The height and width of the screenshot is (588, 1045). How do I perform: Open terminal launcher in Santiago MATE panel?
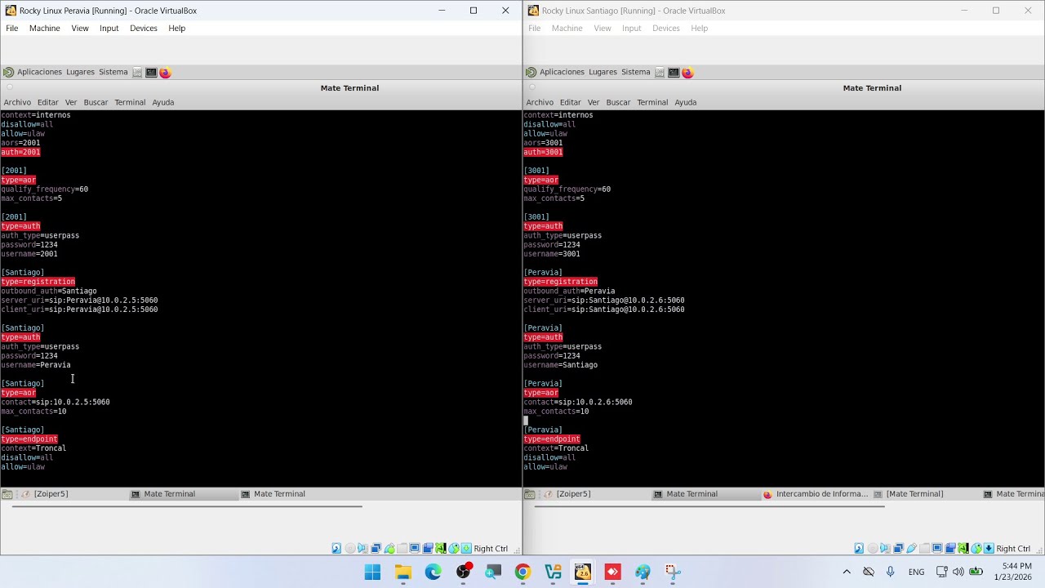point(674,72)
